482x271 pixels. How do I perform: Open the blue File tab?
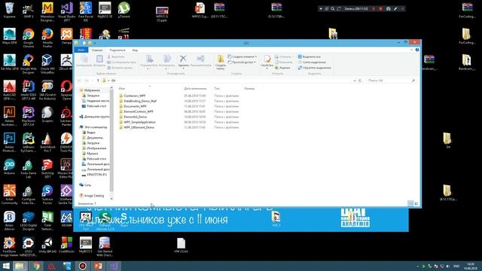click(x=81, y=50)
